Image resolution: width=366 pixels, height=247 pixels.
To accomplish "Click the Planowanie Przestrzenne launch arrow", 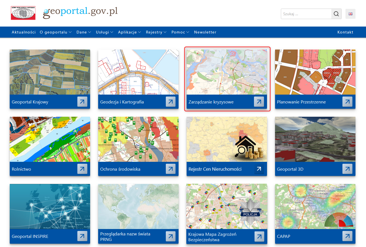I will click(x=347, y=102).
